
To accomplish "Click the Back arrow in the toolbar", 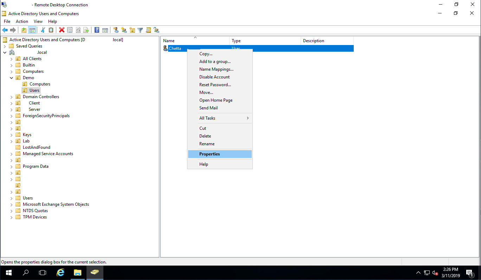I will [x=5, y=30].
